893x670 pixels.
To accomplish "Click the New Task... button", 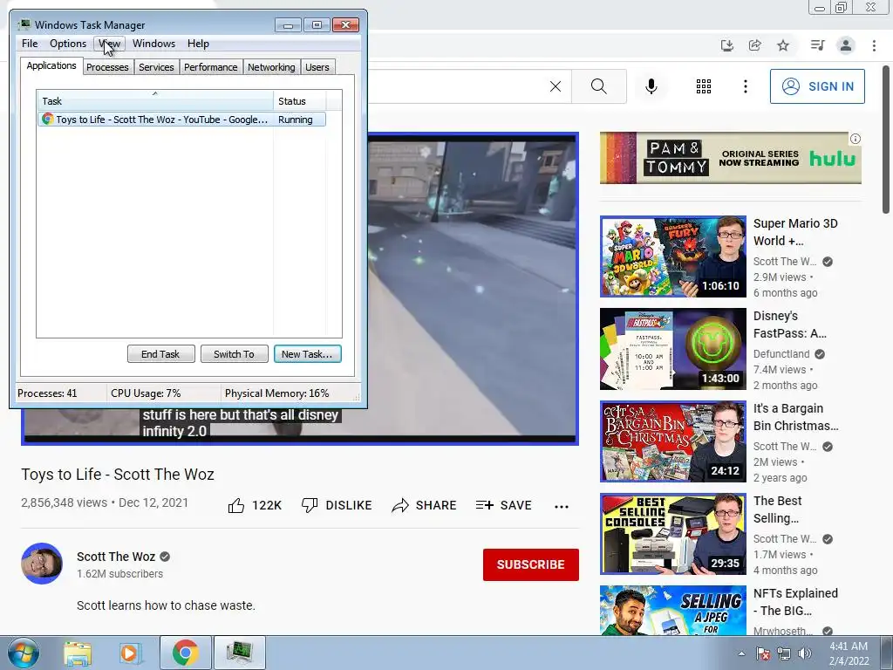I will click(308, 354).
